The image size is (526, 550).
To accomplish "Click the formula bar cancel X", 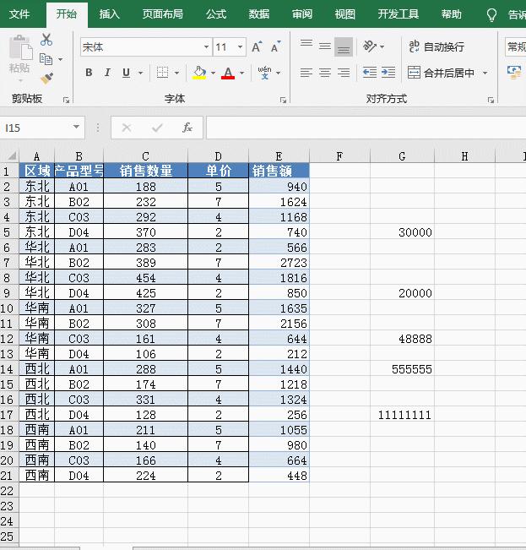I will pos(127,128).
